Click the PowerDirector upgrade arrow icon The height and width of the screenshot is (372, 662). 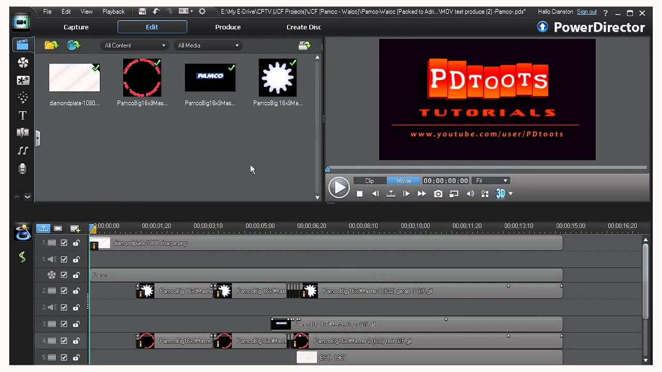pyautogui.click(x=543, y=27)
